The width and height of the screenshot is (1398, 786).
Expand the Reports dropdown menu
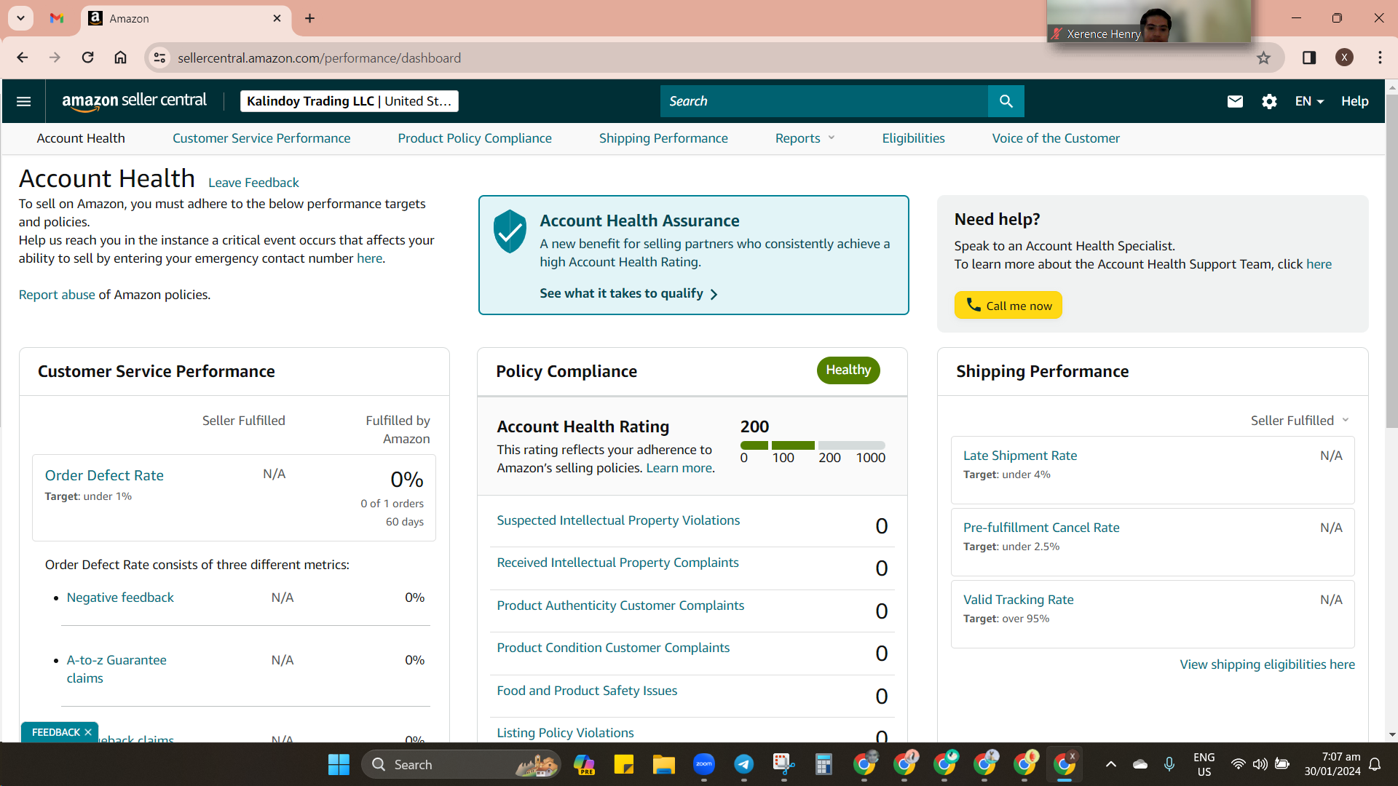coord(805,138)
